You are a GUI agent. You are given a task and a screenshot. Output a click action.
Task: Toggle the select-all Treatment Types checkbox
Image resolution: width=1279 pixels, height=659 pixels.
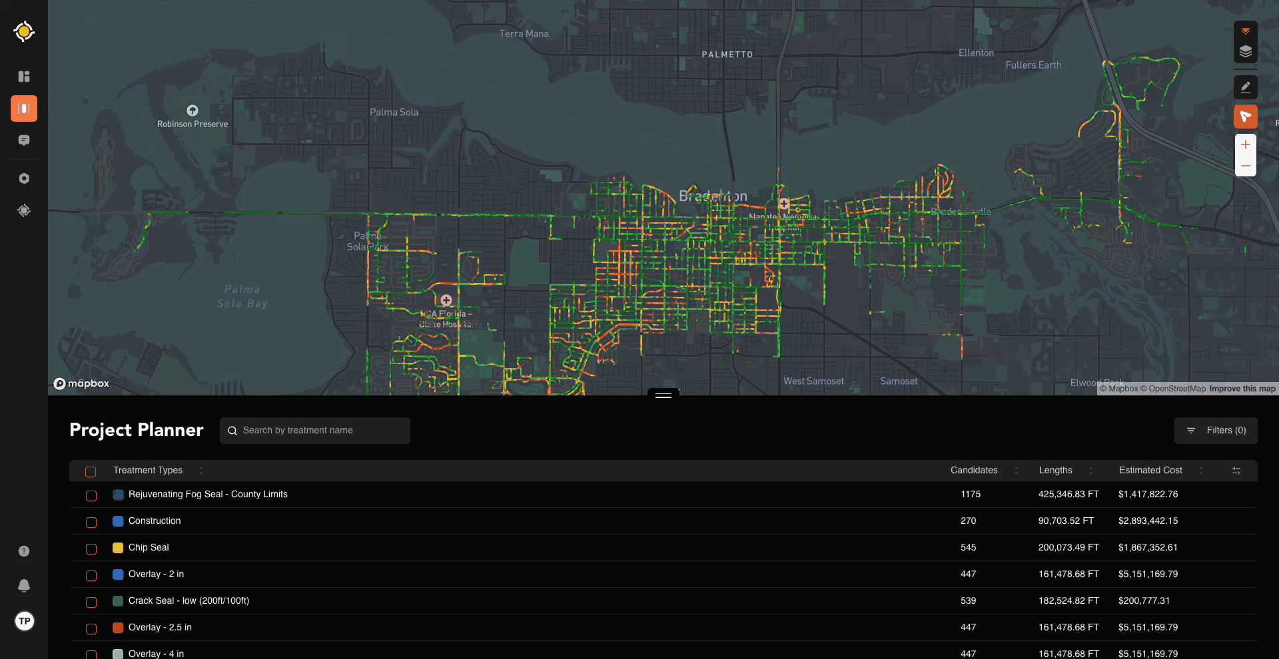point(91,471)
